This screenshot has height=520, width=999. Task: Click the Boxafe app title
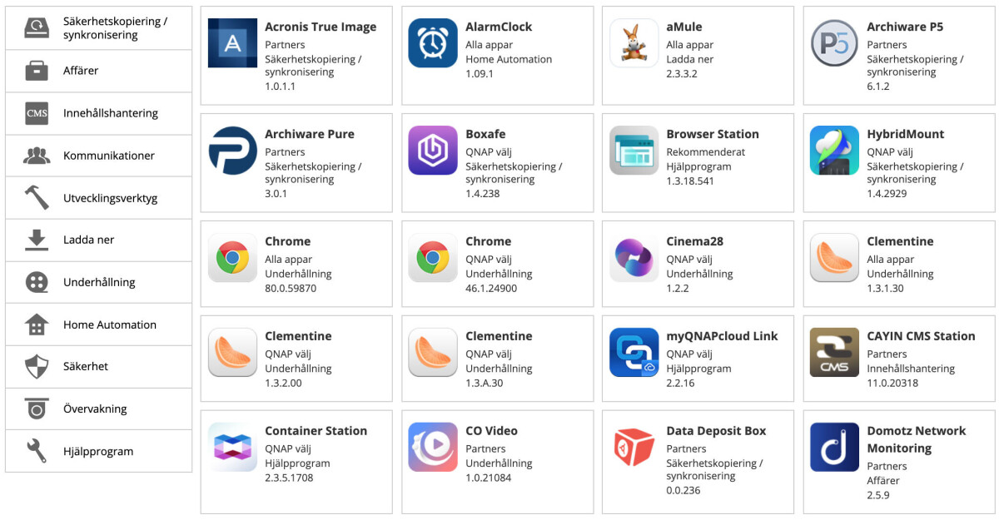pos(485,134)
